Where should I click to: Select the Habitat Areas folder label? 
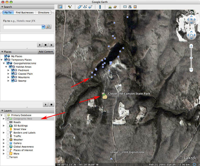[x=23, y=67]
